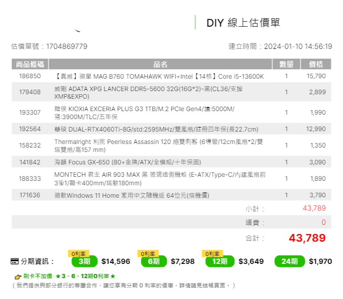Click the price 3,090
The image size is (343, 299).
coord(317,162)
